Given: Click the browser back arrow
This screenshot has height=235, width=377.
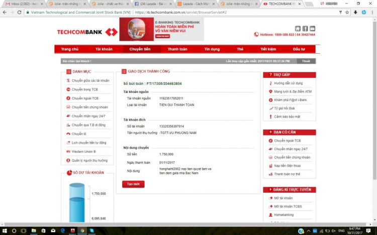Looking at the screenshot, I should (5, 12).
